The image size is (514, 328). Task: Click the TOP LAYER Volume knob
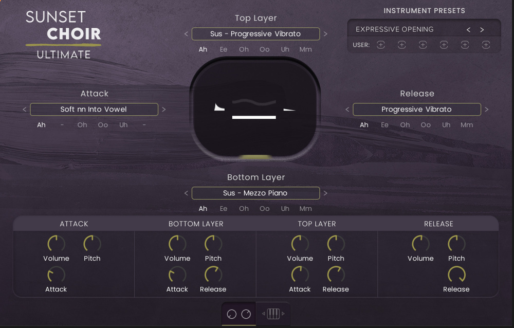(300, 244)
